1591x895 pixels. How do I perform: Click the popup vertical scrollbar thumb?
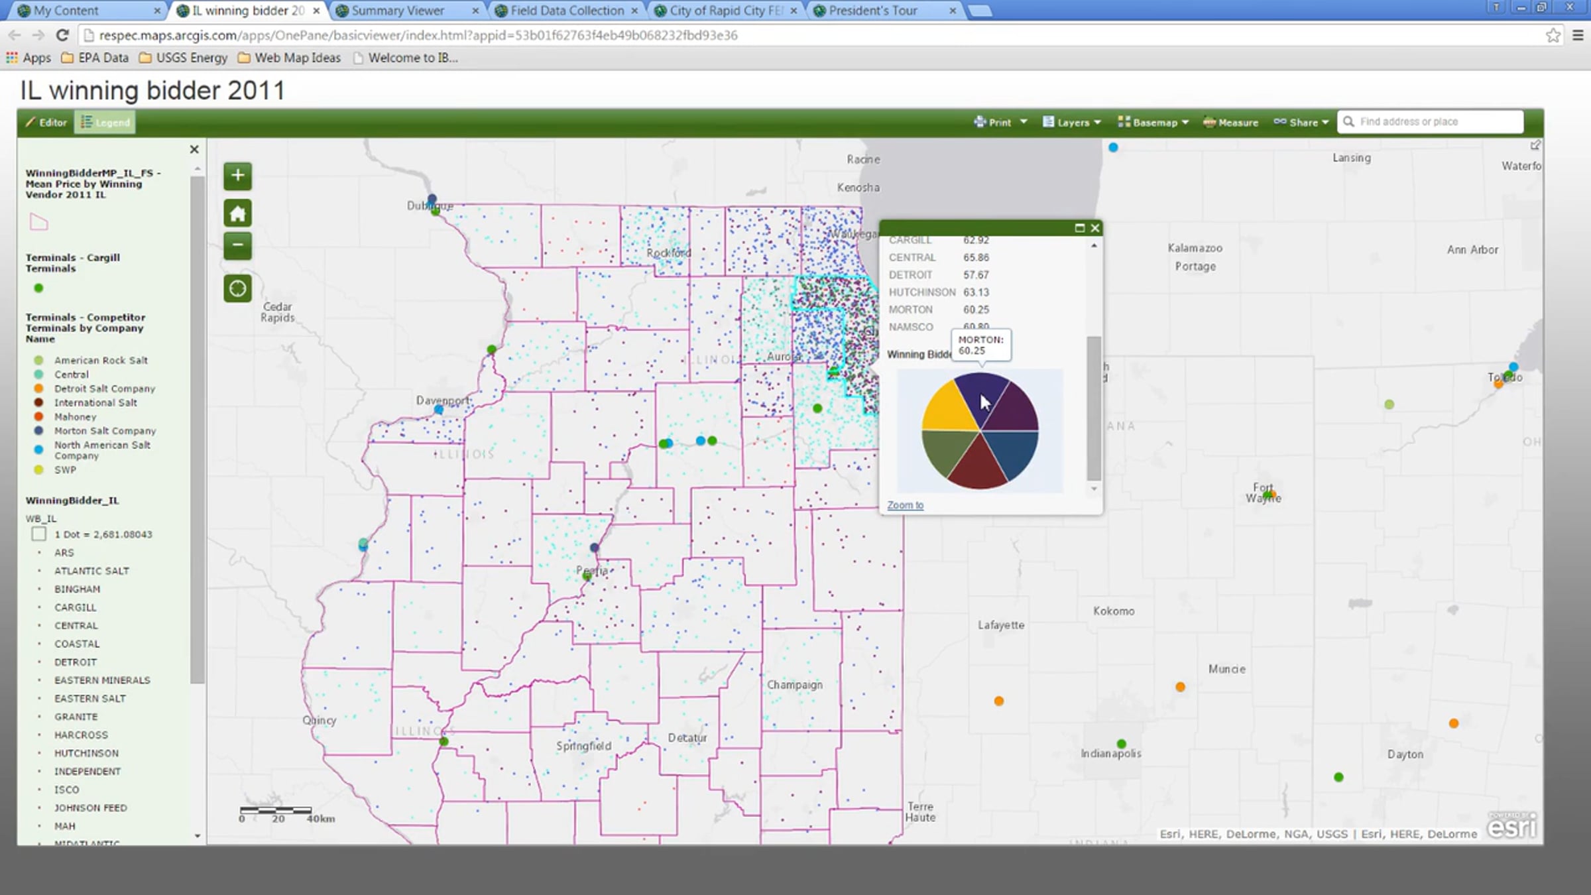(1094, 408)
